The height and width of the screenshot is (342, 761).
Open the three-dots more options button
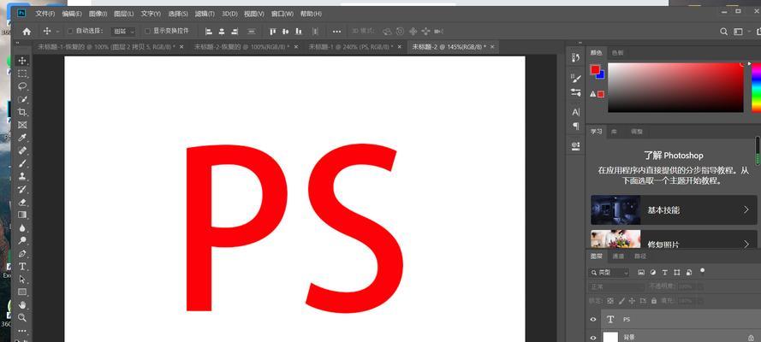pos(336,32)
